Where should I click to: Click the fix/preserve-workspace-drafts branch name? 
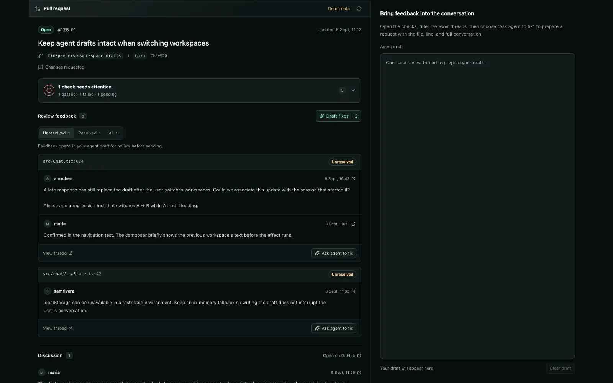click(x=84, y=56)
